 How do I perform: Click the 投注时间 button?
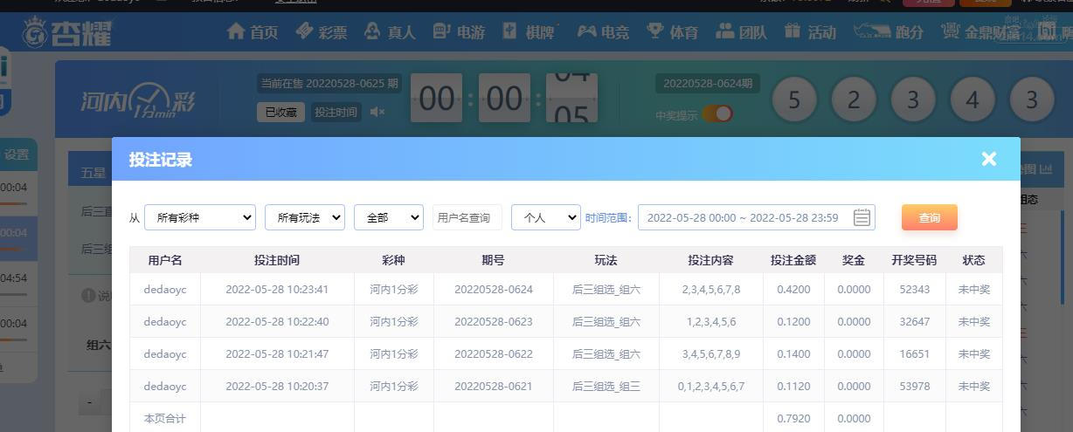pos(336,112)
